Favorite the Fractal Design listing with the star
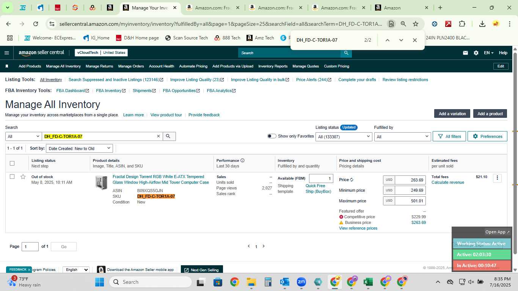This screenshot has height=291, width=518. tap(23, 177)
